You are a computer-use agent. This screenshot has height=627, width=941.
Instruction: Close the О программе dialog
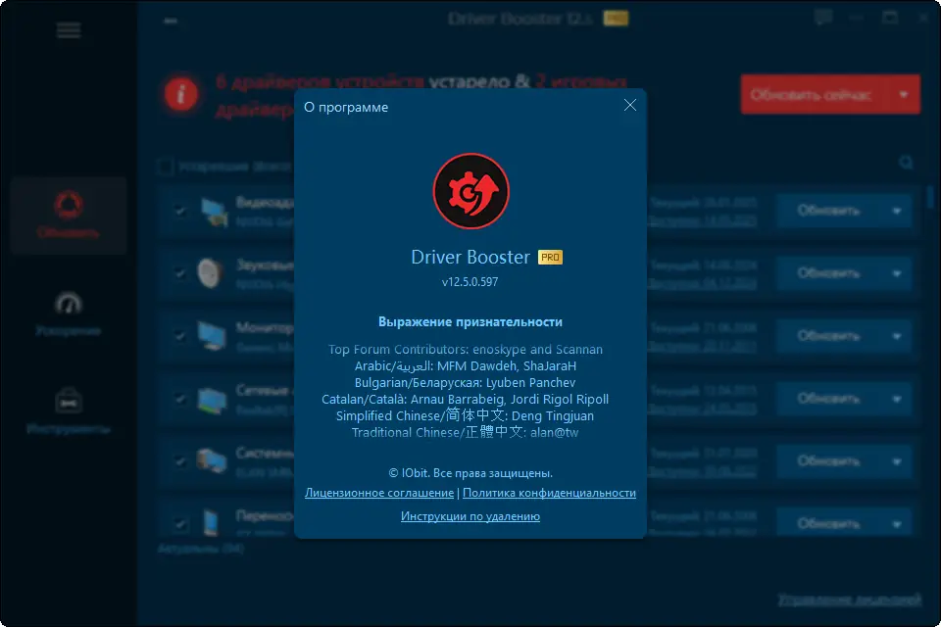point(629,106)
